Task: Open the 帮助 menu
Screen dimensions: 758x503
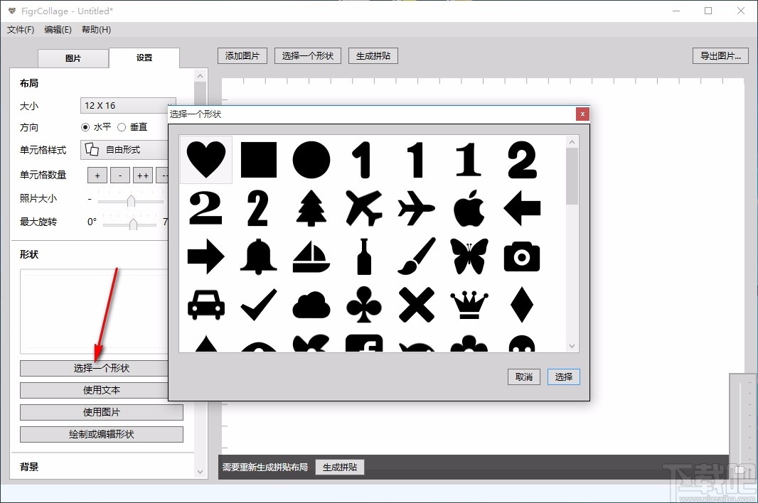Action: point(95,30)
